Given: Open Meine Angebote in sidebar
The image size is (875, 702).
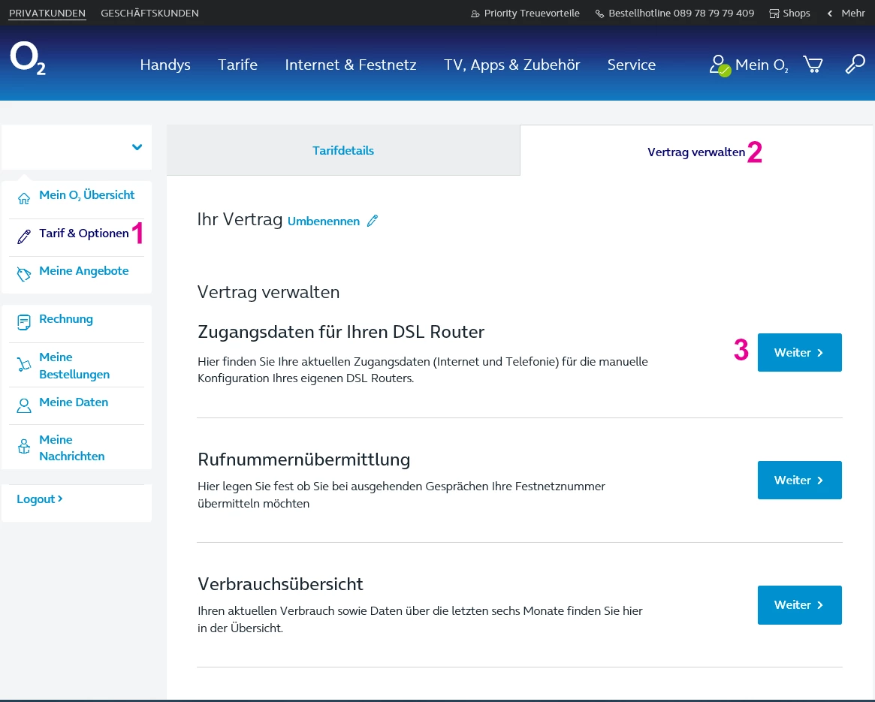Looking at the screenshot, I should point(83,270).
